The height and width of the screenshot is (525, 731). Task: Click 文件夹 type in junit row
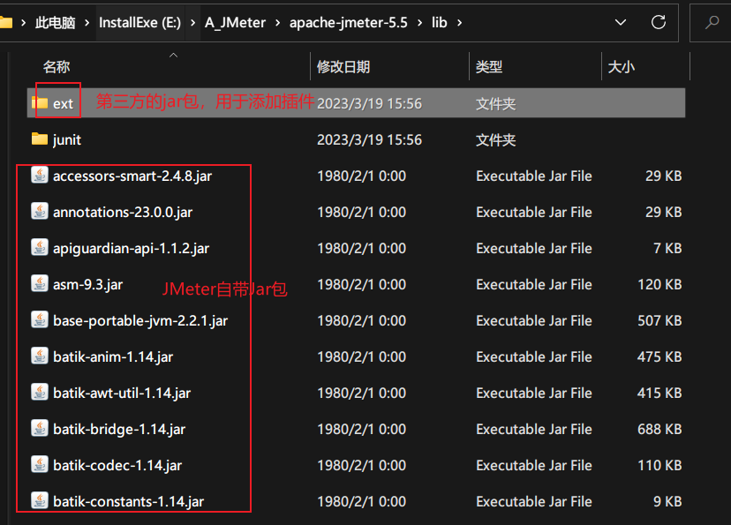click(495, 139)
